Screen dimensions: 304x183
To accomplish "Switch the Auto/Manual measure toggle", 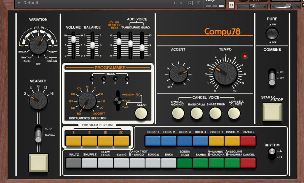I will click(39, 132).
